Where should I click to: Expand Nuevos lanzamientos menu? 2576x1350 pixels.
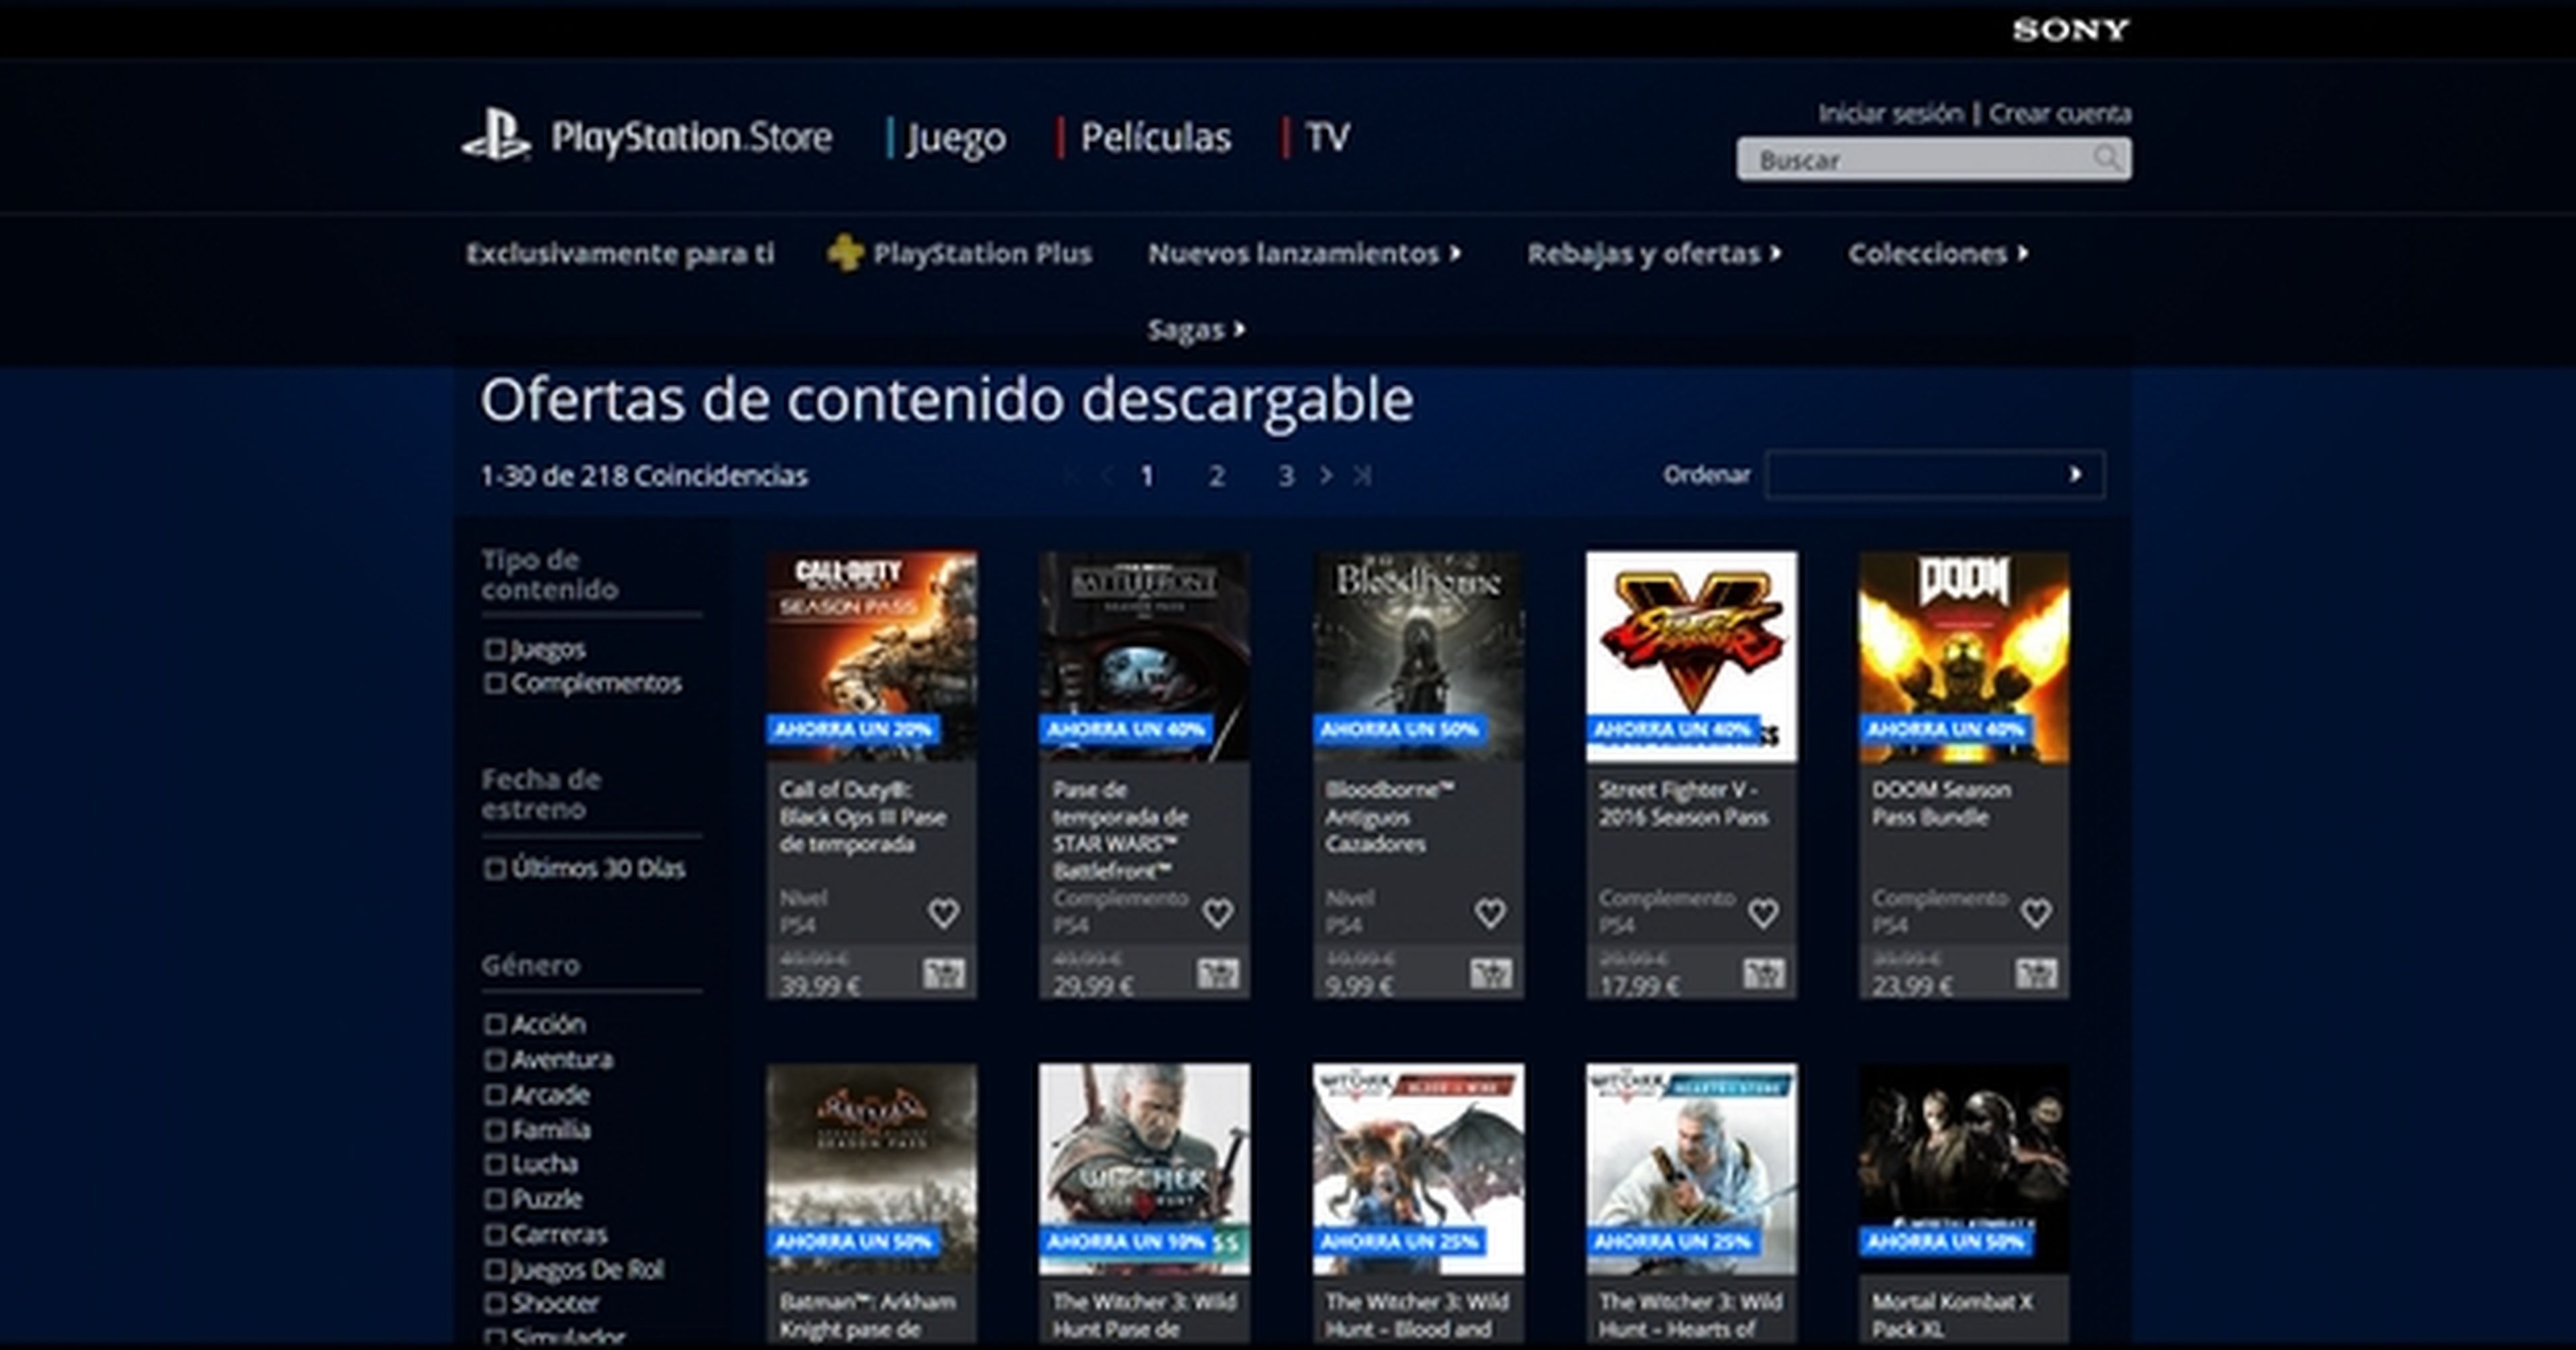[1304, 254]
